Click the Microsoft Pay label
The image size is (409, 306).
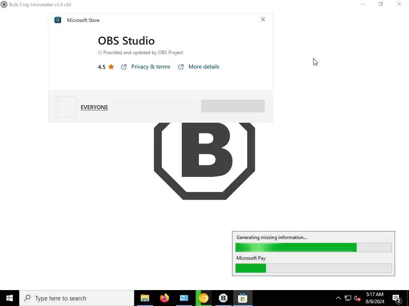tap(251, 258)
